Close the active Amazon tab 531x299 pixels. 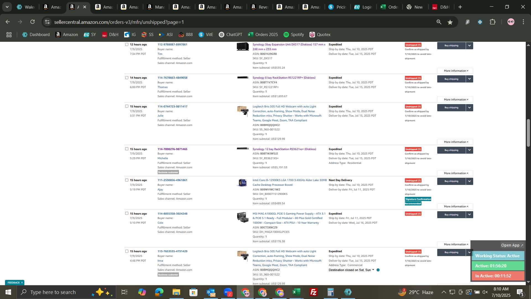(85, 7)
